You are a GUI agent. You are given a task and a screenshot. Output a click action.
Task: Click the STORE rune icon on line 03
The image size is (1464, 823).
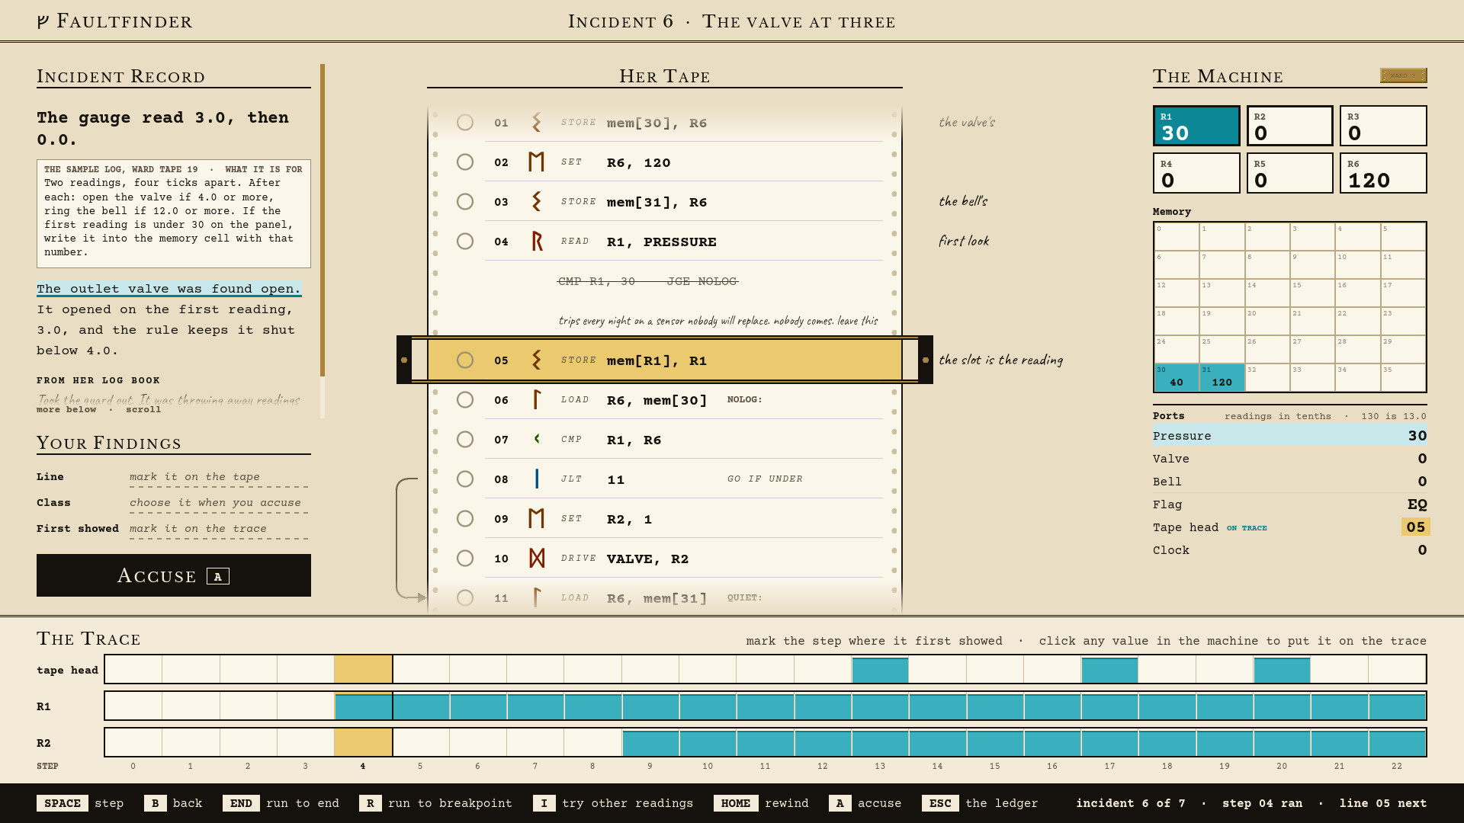coord(537,201)
